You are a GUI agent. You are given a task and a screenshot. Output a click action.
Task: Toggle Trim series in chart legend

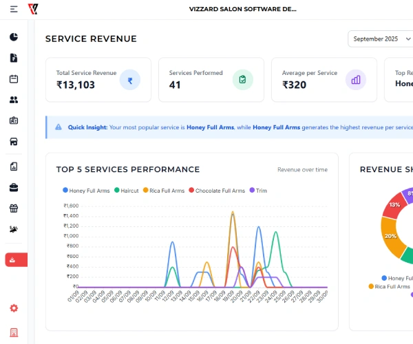[x=258, y=191]
